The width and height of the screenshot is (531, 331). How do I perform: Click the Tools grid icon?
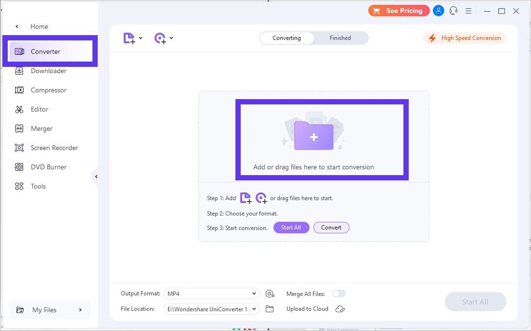tap(19, 186)
